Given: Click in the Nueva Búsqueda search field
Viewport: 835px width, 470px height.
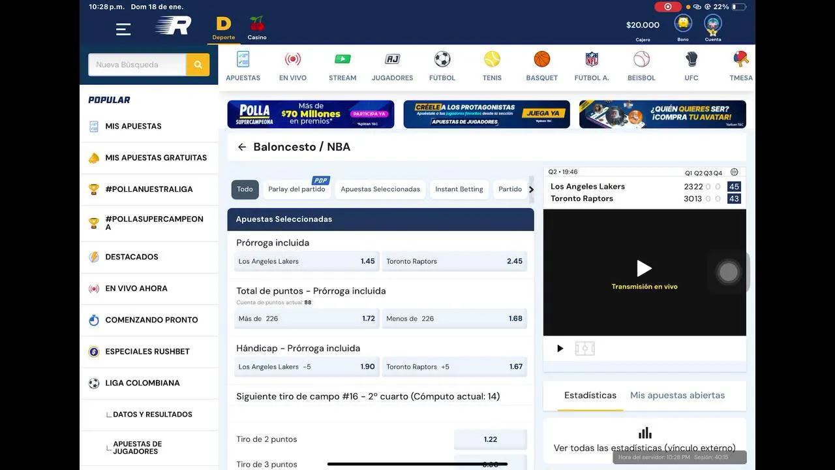Looking at the screenshot, I should 137,65.
